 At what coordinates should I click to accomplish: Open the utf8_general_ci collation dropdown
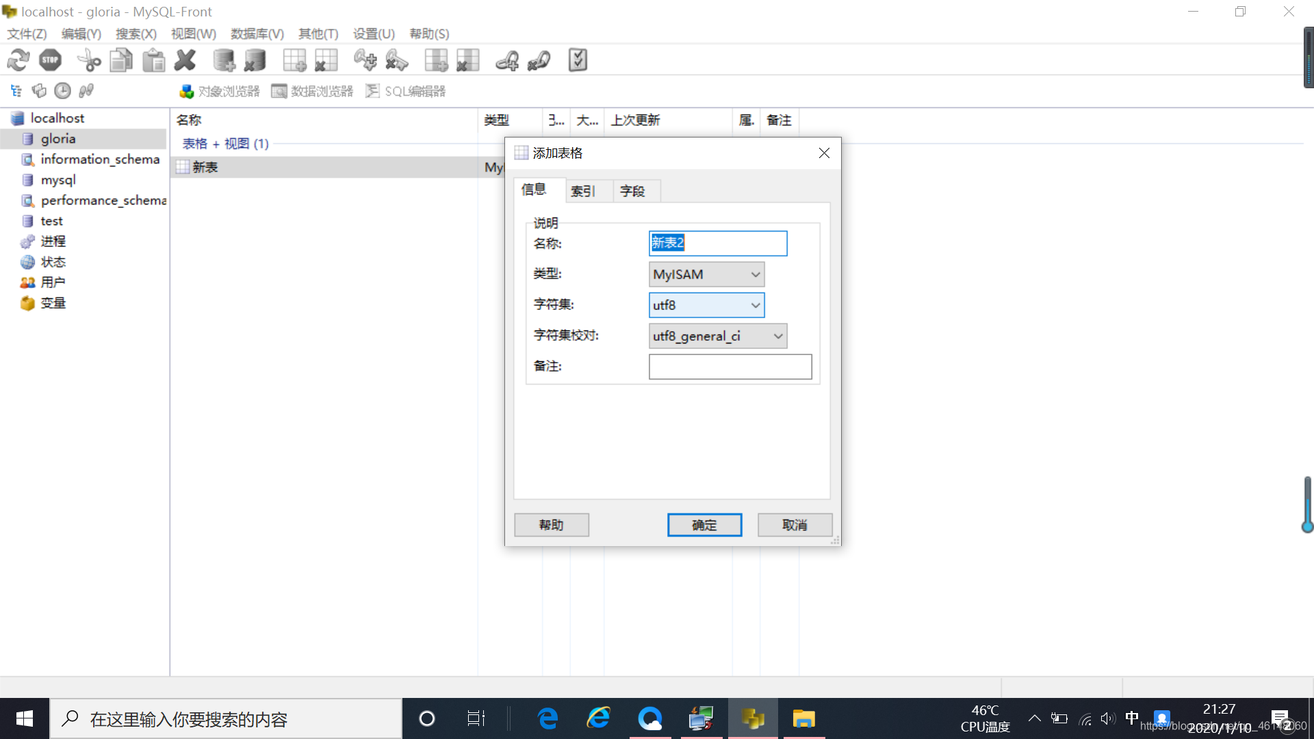click(718, 336)
